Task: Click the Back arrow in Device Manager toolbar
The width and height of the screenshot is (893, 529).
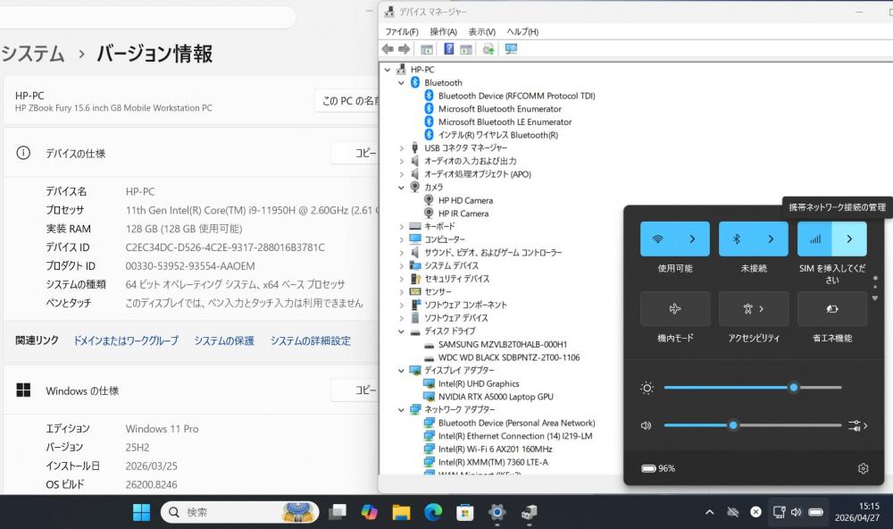Action: 388,50
